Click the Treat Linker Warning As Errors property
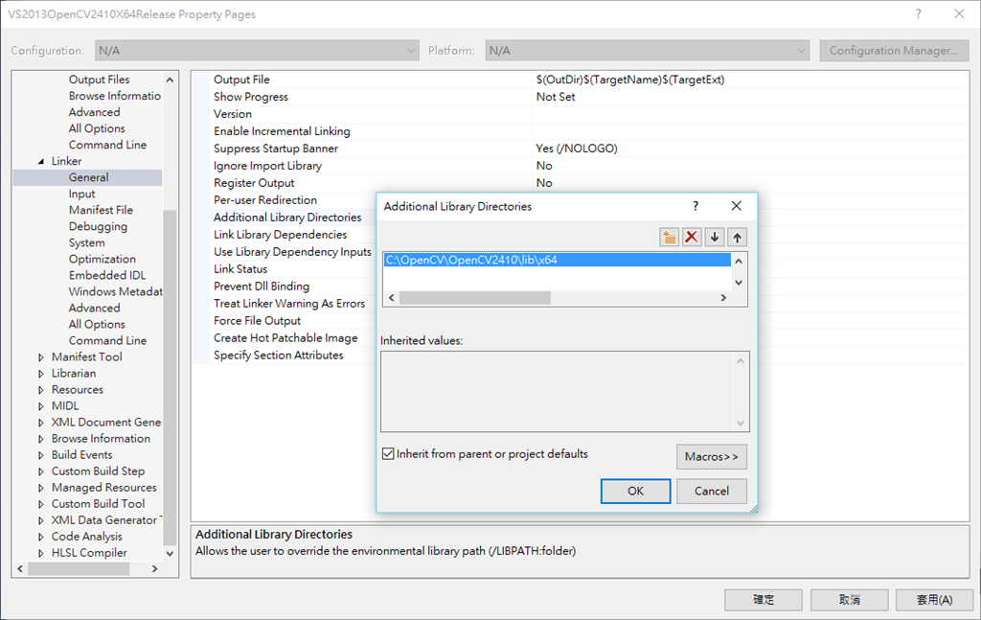Viewport: 981px width, 620px height. (x=289, y=304)
